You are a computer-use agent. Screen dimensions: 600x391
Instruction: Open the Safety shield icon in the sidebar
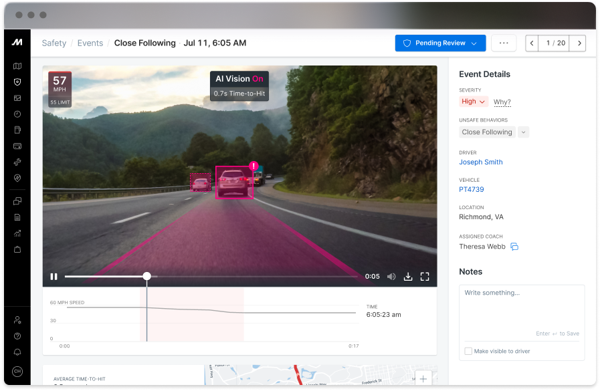click(x=17, y=82)
